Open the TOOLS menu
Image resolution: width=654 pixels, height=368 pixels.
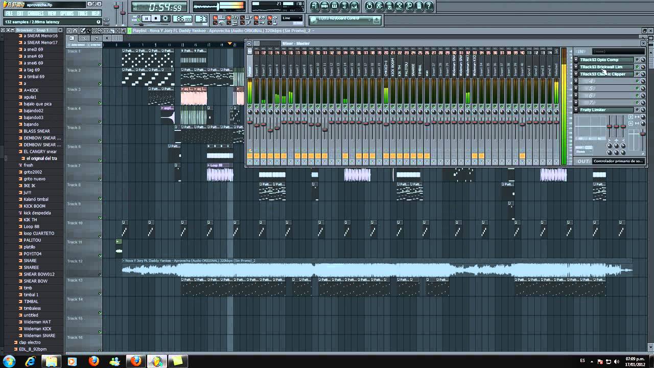pos(83,13)
